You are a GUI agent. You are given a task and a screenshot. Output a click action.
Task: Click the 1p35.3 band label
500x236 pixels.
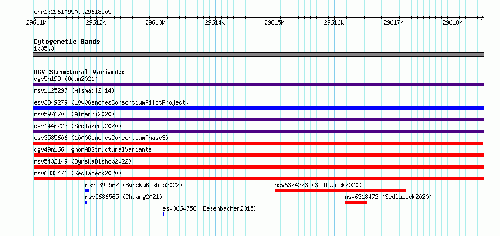pos(44,48)
